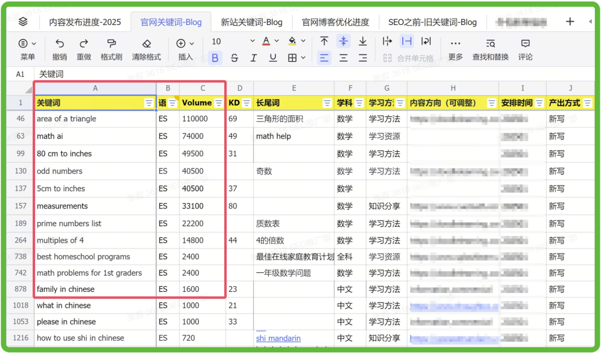Toggle strikethrough formatting

pos(234,58)
